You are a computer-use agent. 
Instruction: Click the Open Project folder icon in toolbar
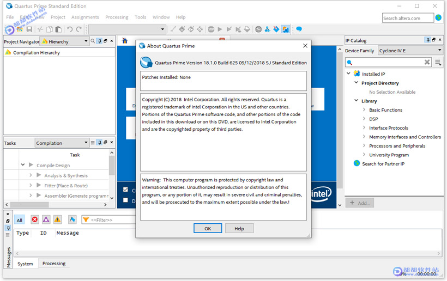20,29
